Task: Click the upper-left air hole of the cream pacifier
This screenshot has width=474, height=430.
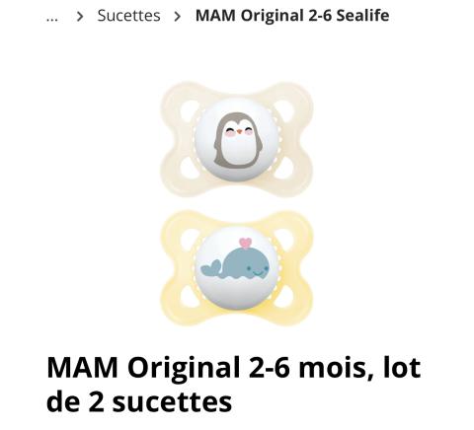Action: click(189, 111)
